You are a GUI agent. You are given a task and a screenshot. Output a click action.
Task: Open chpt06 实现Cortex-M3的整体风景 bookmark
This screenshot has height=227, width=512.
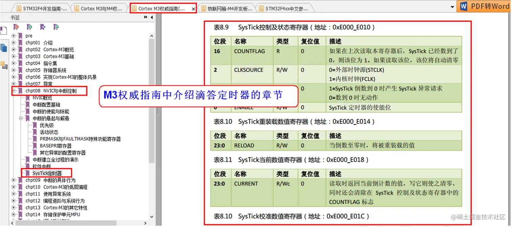click(61, 77)
